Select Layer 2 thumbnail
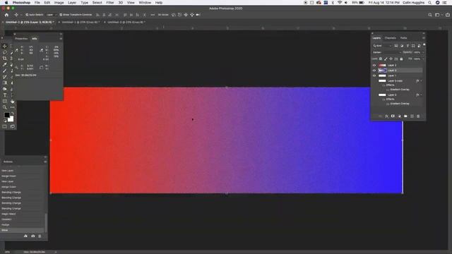This screenshot has height=254, width=452. click(382, 66)
